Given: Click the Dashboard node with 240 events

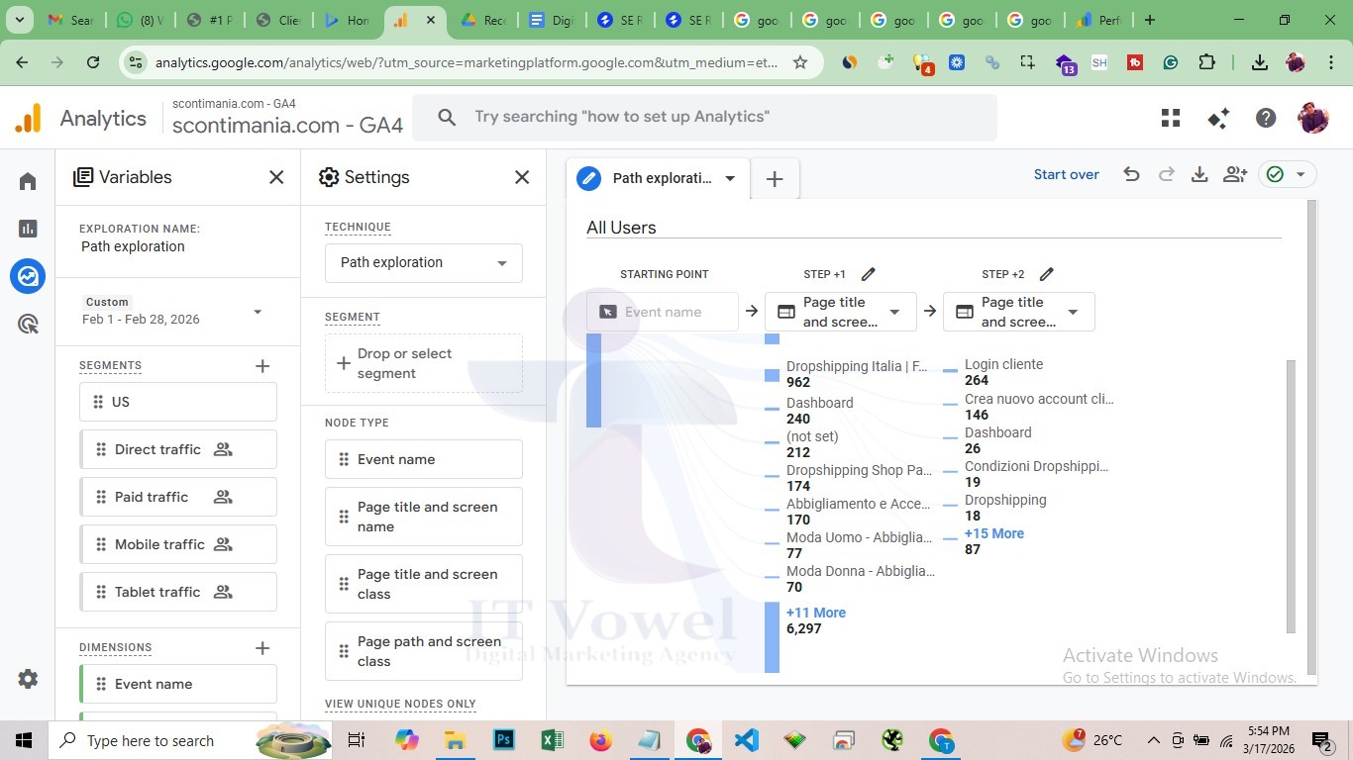Looking at the screenshot, I should pos(819,403).
